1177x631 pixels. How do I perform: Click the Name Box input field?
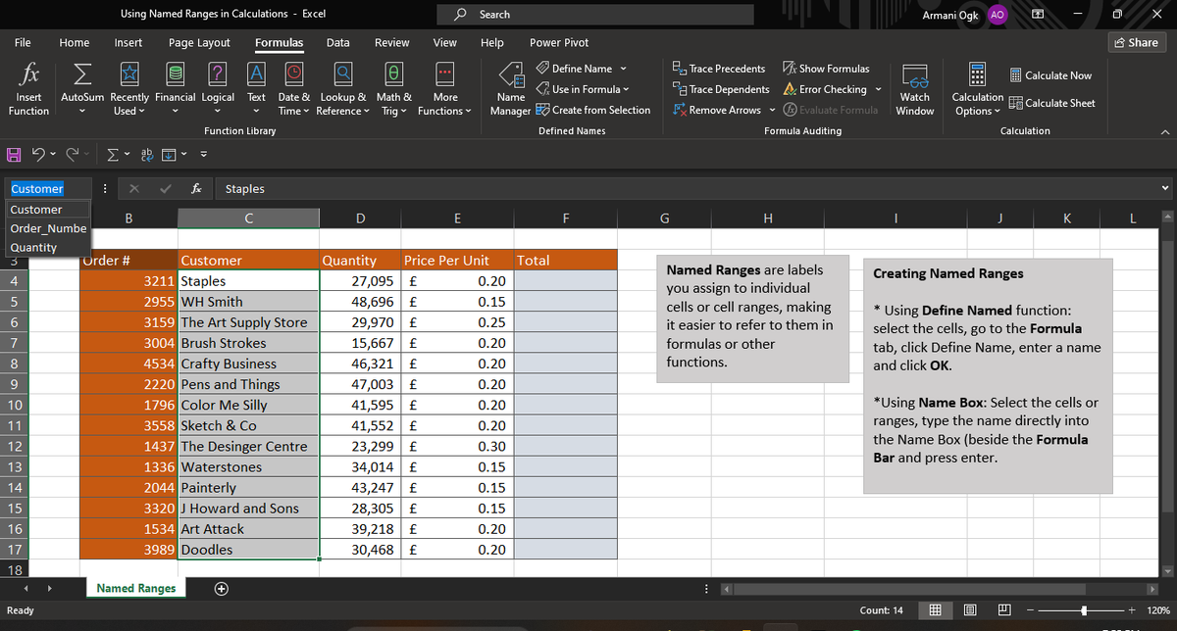47,188
